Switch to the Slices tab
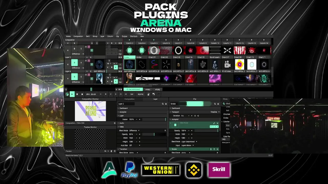 click(x=225, y=99)
